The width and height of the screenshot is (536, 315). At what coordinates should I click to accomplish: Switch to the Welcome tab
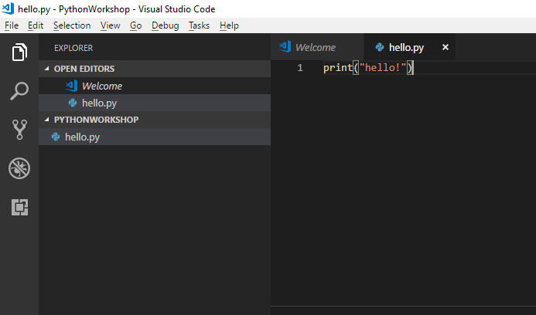tap(317, 47)
